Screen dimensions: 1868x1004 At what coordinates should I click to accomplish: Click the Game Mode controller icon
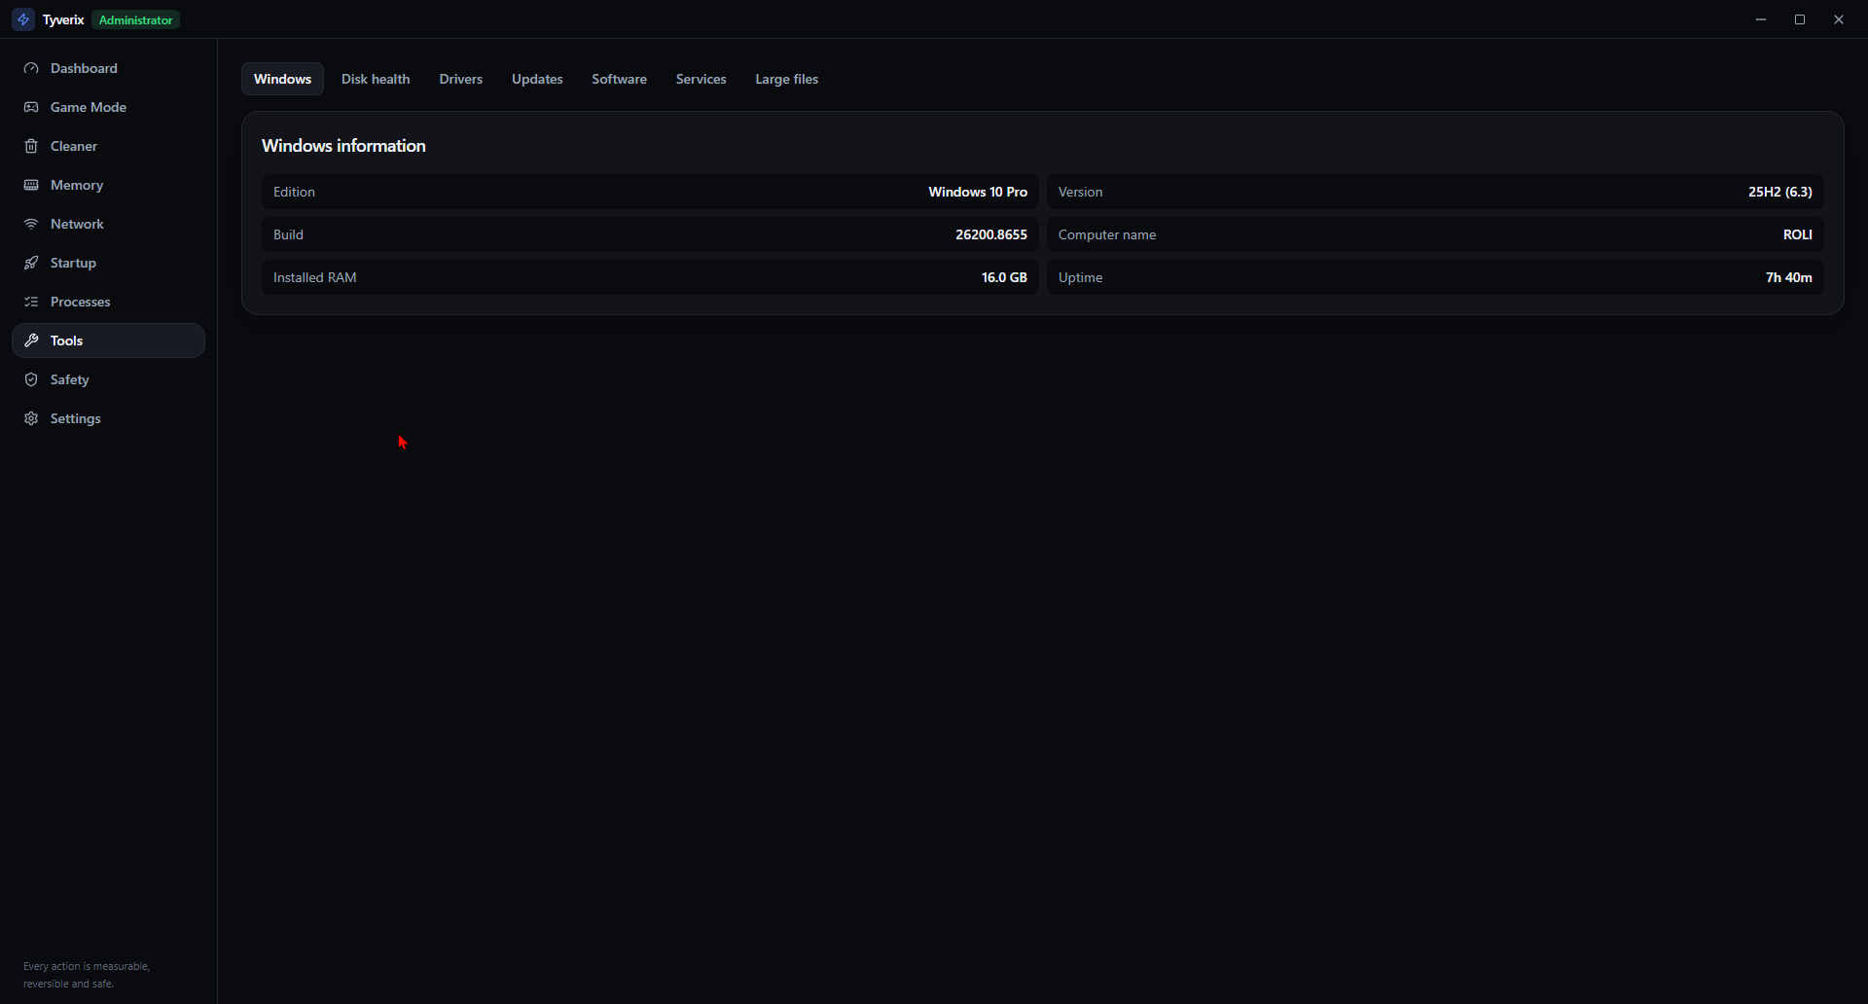coord(31,107)
